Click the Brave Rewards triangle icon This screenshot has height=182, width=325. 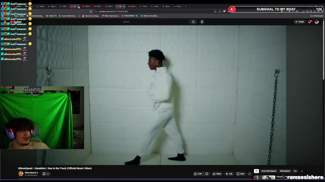tap(228, 11)
